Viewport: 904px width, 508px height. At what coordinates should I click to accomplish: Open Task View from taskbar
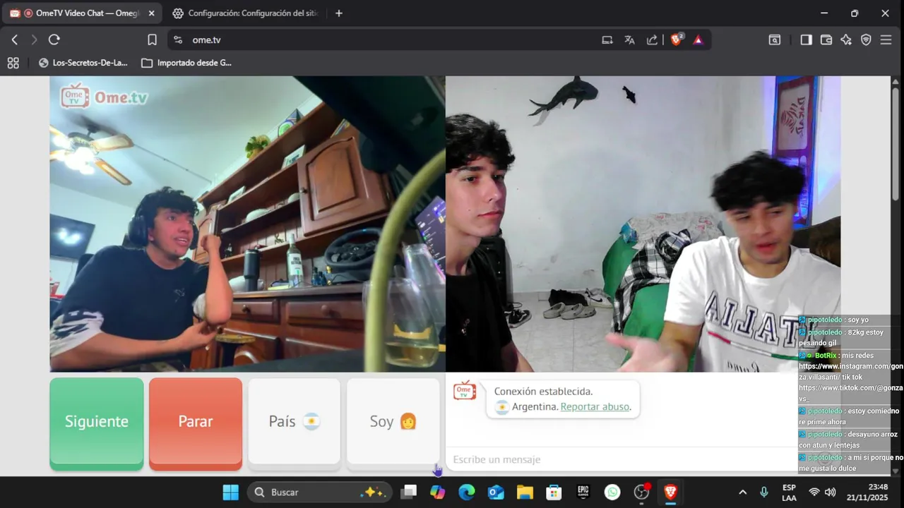click(x=408, y=492)
